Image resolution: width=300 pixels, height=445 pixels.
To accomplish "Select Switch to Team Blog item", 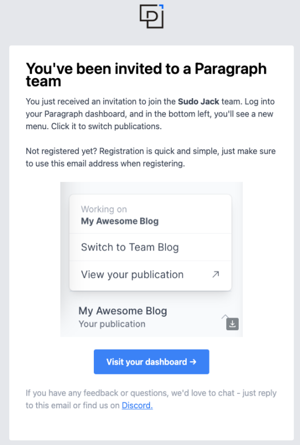I will point(150,247).
